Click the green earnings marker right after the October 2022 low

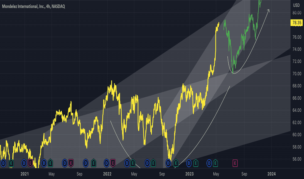176,163
